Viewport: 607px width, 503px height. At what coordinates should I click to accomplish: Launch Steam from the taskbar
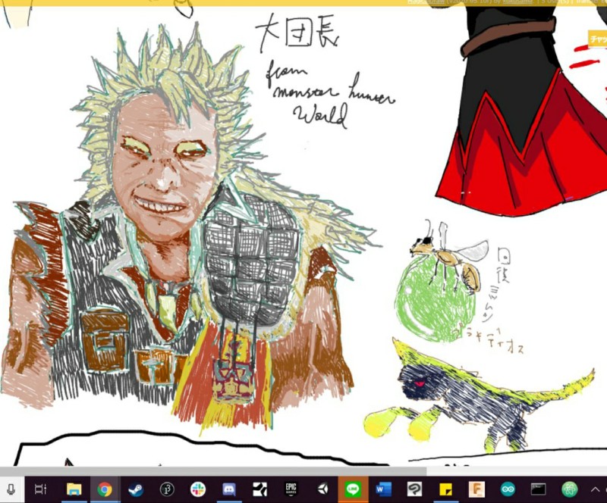pos(136,489)
